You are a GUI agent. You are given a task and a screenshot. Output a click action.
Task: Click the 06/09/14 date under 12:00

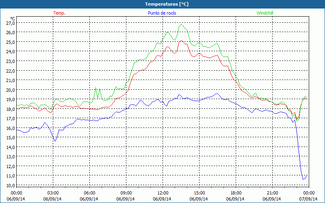pyautogui.click(x=162, y=199)
